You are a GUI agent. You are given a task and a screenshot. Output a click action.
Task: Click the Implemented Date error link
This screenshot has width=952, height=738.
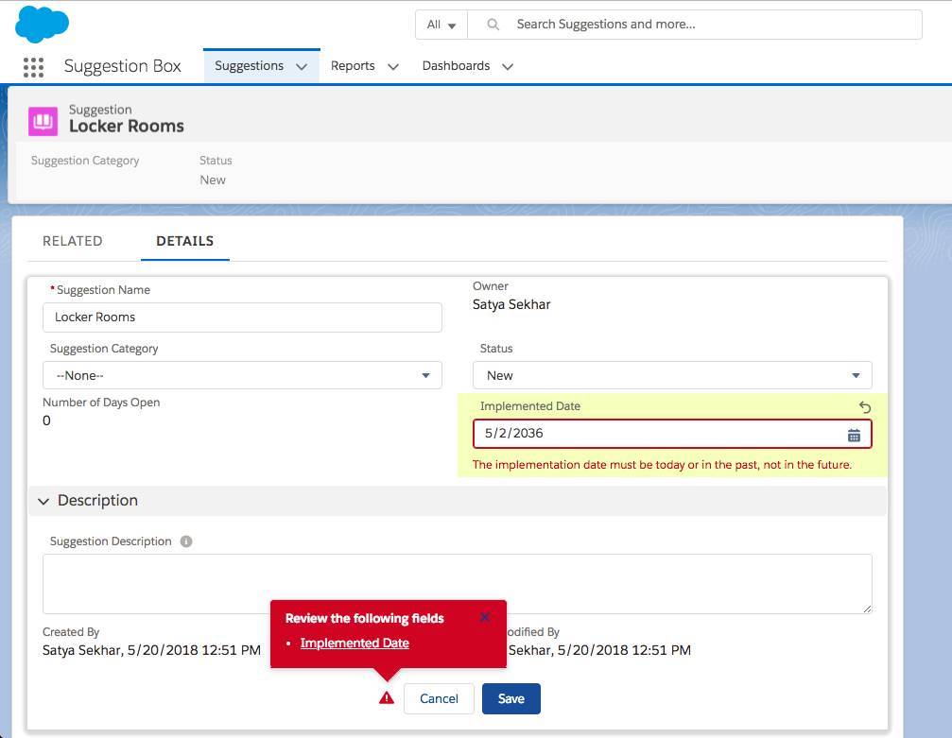click(x=354, y=643)
